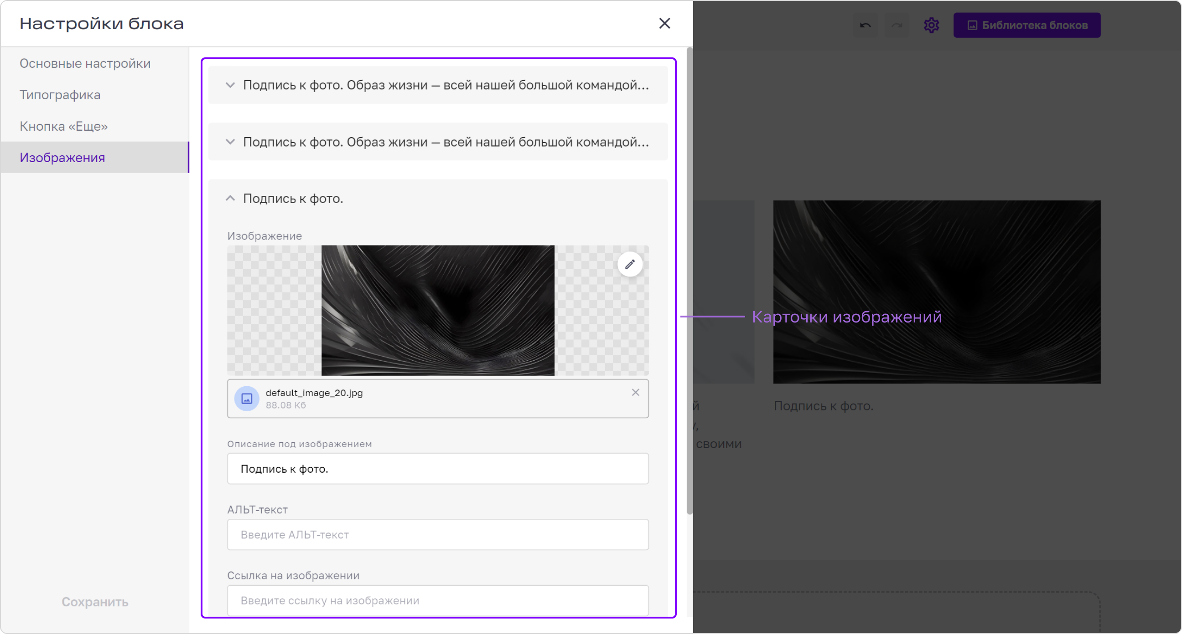Screen dimensions: 1182x634
Task: Click the default_image_20.jpg file name
Action: (314, 393)
